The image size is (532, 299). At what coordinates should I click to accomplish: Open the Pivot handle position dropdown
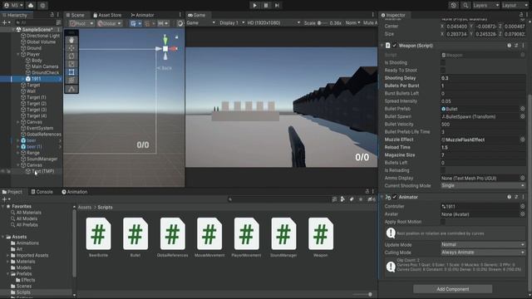click(81, 23)
